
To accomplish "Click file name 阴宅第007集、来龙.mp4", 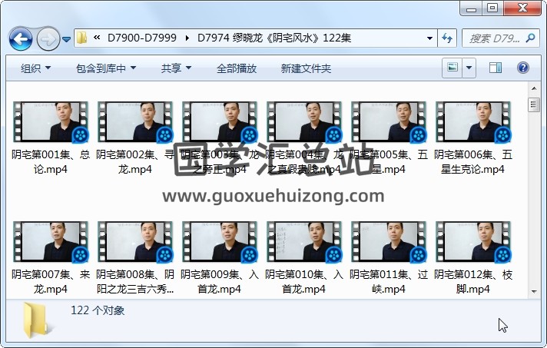I will (51, 282).
